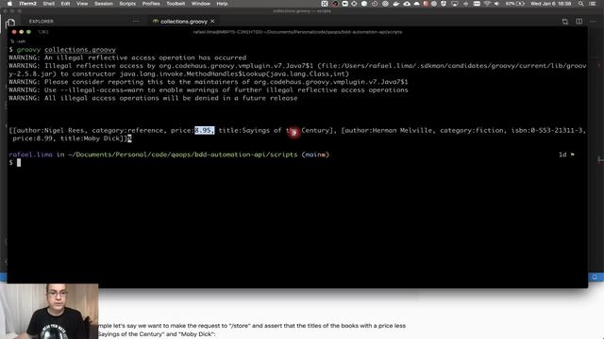Click author:Herman Melville in the output
The height and width of the screenshot is (339, 604).
pos(390,130)
